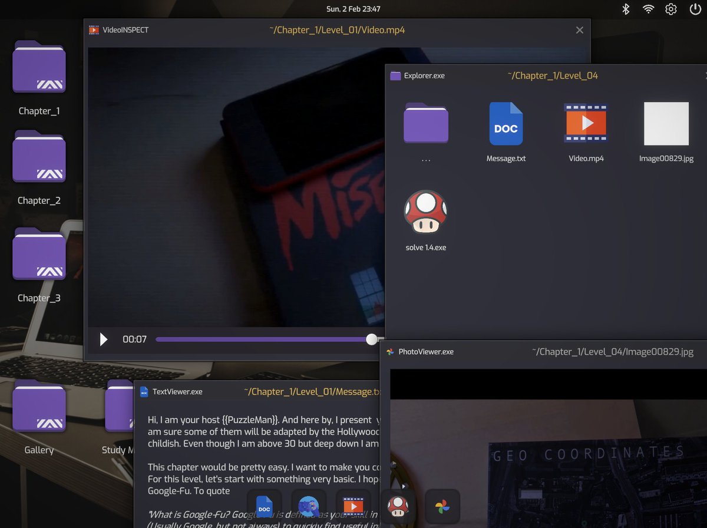Go to parent folder in Explorer
This screenshot has height=528, width=707.
coord(425,123)
